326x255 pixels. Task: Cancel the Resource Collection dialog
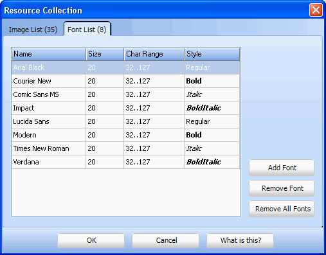tap(166, 240)
